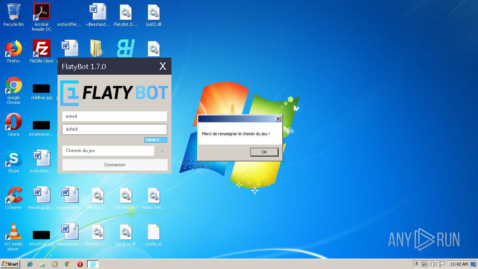
Task: Click OK in the message dialog
Action: [x=264, y=152]
